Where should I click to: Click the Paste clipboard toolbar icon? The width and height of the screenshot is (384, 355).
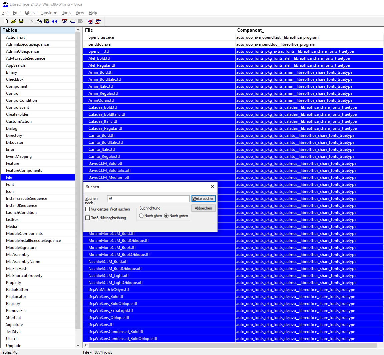point(47,21)
